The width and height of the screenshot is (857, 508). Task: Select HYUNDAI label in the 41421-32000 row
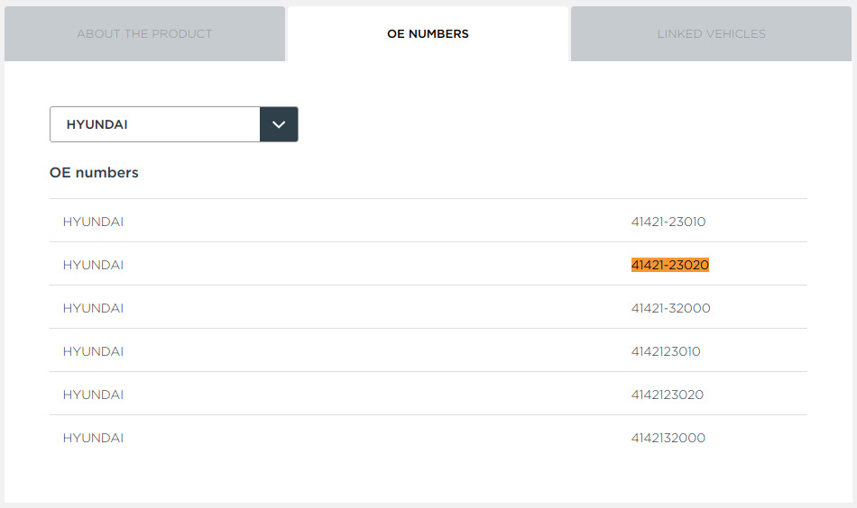point(93,308)
